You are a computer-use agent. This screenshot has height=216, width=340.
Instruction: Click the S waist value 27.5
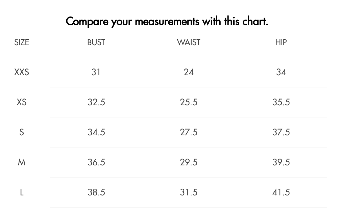(189, 132)
